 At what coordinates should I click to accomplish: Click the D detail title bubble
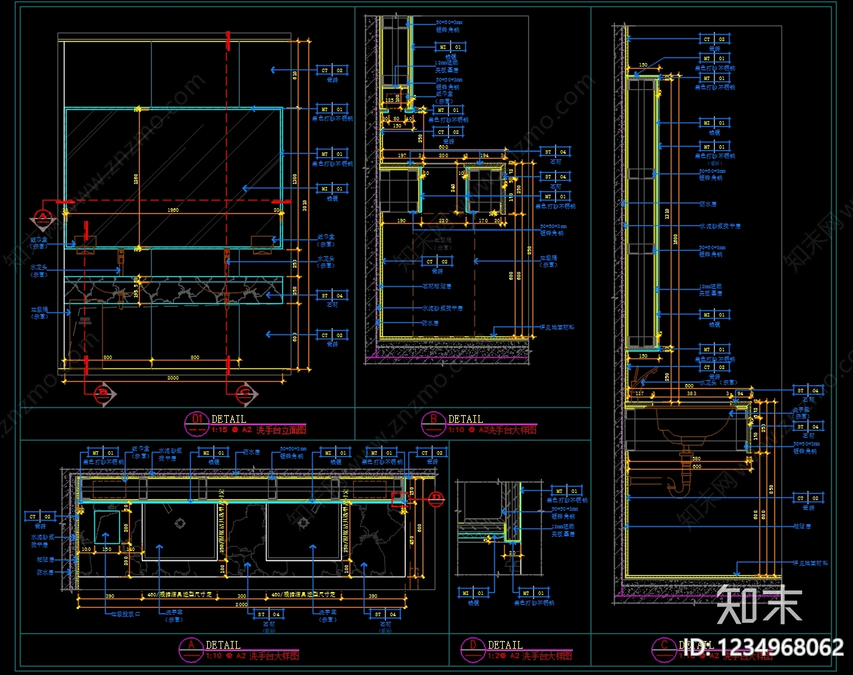472,649
